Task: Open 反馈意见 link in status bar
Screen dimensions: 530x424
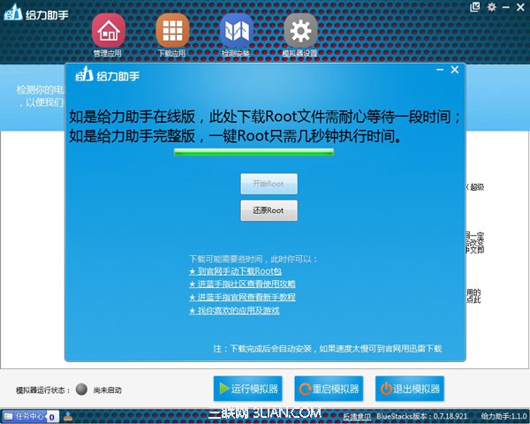Action: tap(357, 417)
